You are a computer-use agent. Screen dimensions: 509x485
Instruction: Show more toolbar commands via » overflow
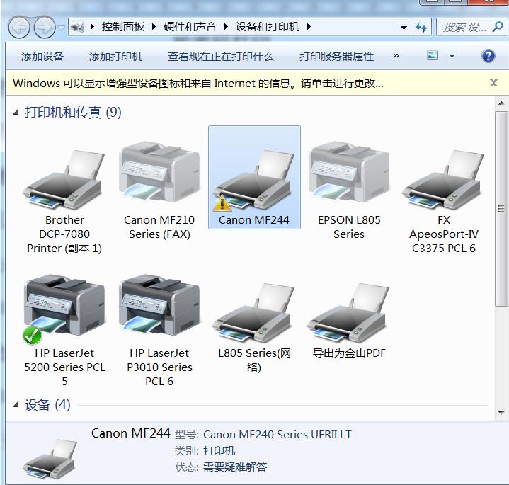(396, 56)
